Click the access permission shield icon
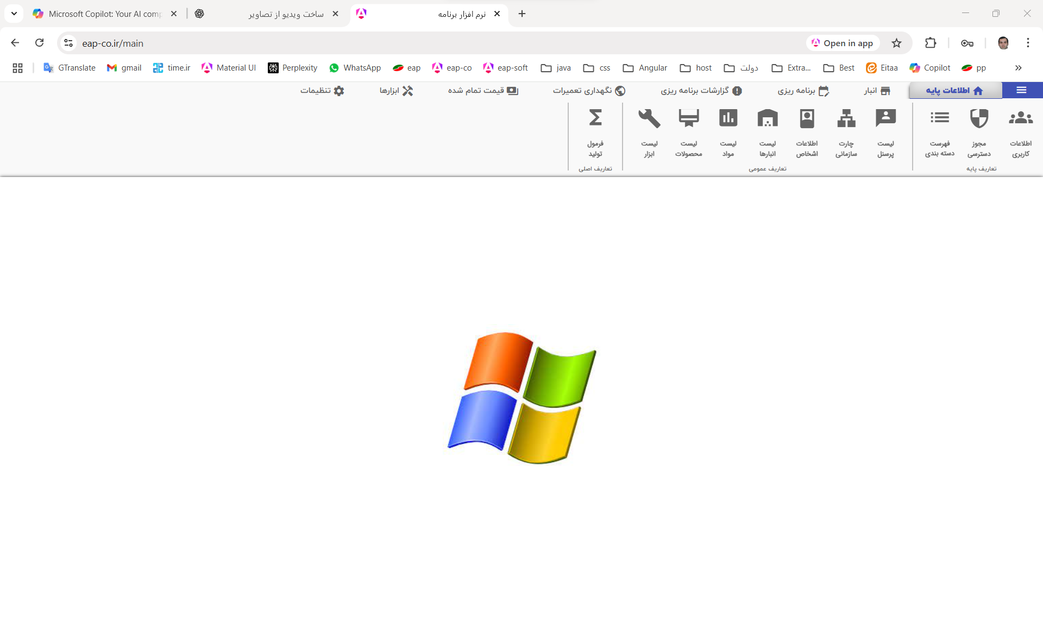The height and width of the screenshot is (619, 1043). [x=979, y=118]
